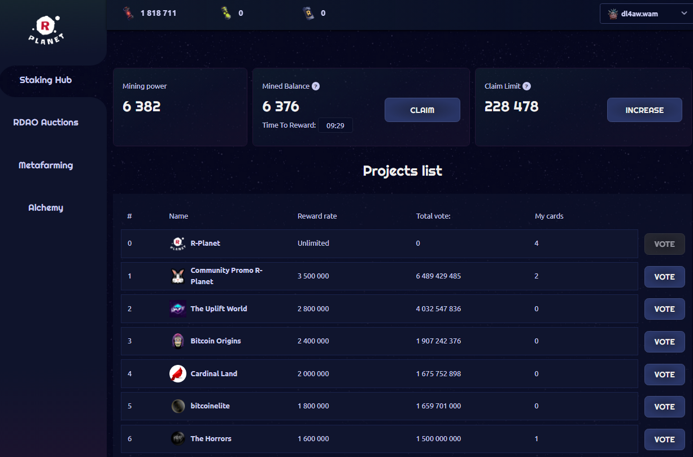Select Community Promo R-Planet name
Viewport: 693px width, 457px height.
[x=226, y=276]
